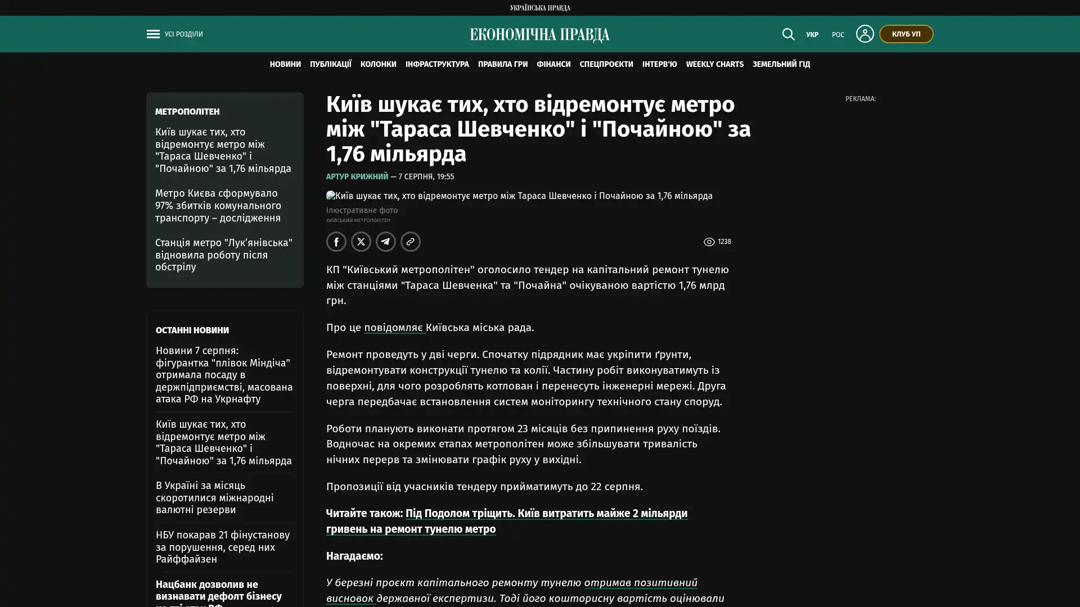Click the publication date '7 серпня, 19:55'
The image size is (1080, 607).
pos(426,176)
